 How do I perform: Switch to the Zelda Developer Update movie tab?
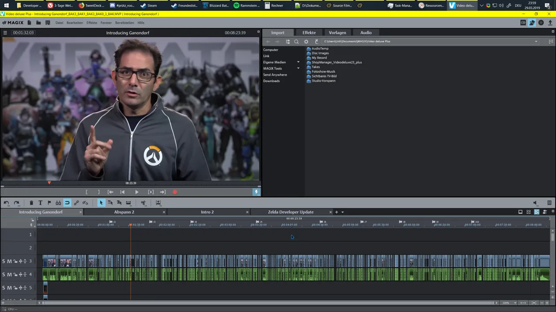(x=291, y=212)
